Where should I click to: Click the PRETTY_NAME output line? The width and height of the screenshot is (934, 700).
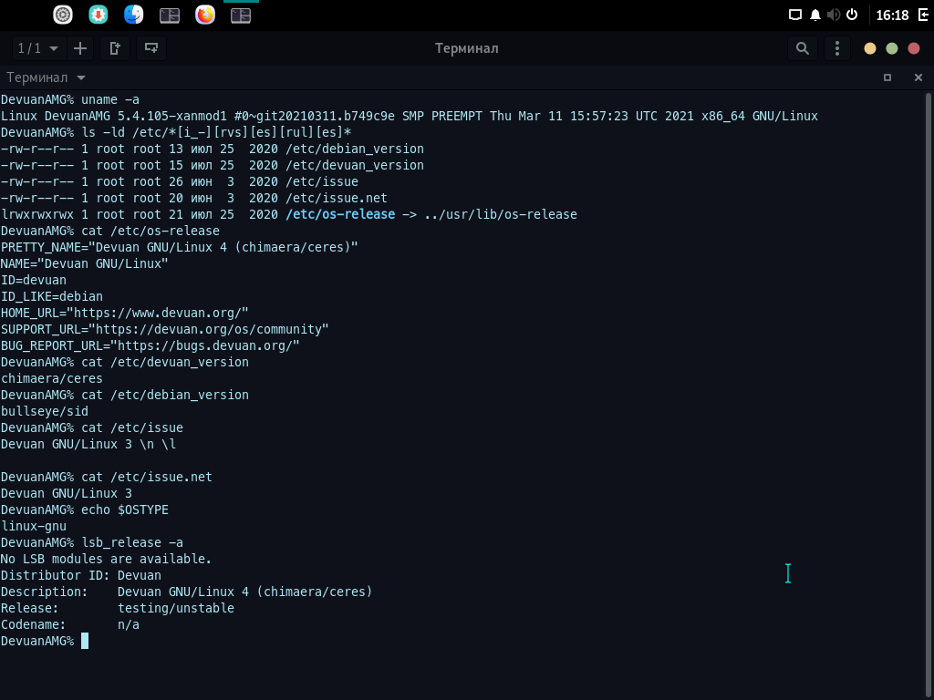coord(179,247)
